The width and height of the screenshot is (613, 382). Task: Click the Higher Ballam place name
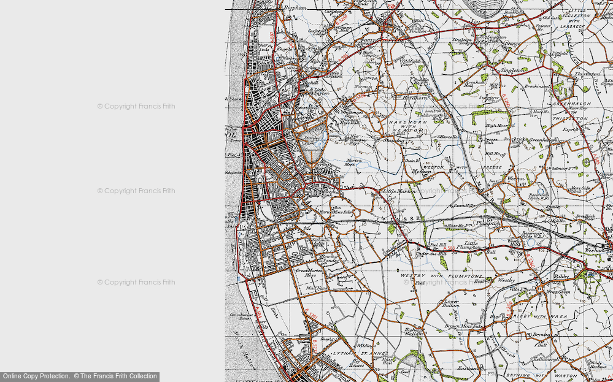(x=413, y=332)
